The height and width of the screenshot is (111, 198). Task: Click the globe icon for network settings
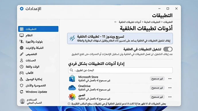coord(22,48)
